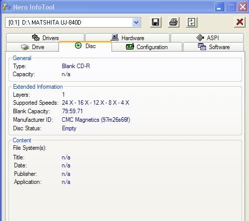The width and height of the screenshot is (249, 221).
Task: Click the 'Date:' label in Content
Action: click(x=20, y=165)
